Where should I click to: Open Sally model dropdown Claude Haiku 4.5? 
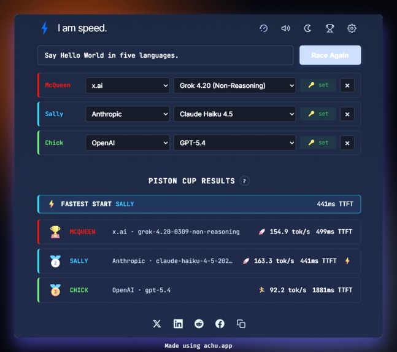point(235,114)
